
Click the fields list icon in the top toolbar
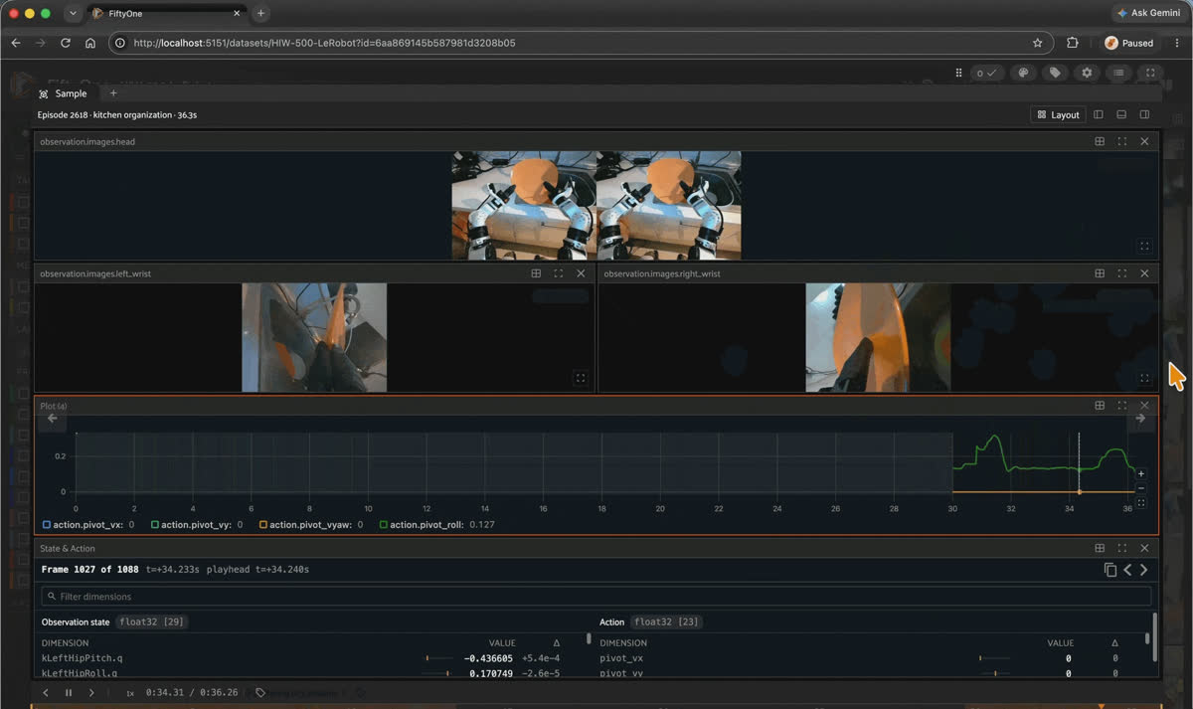coord(1118,73)
